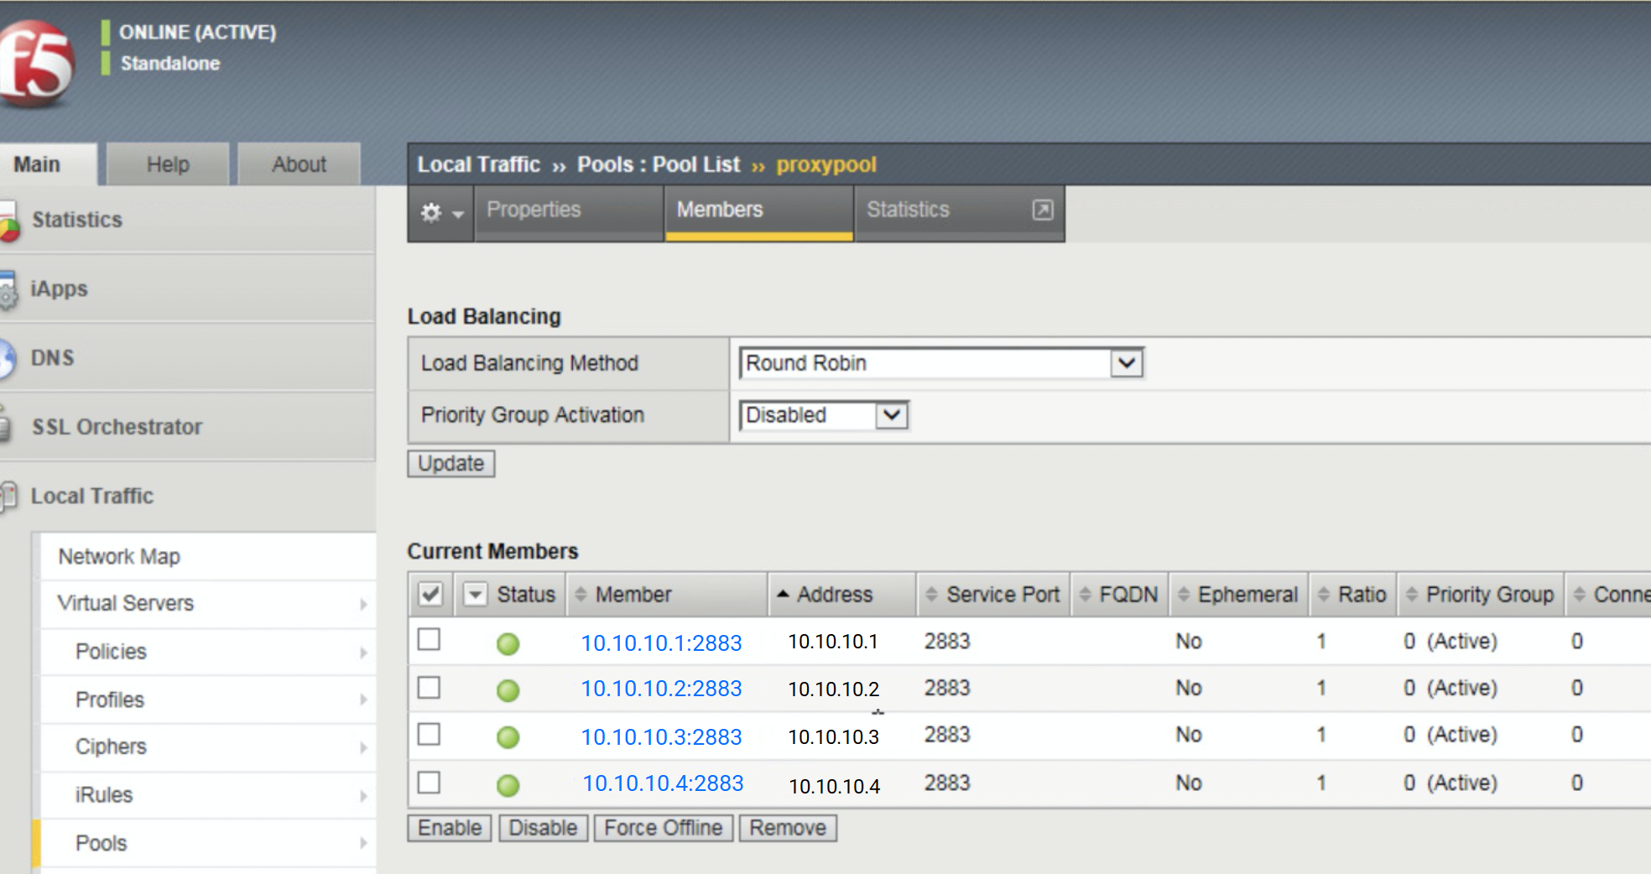Click the Update button
Image resolution: width=1651 pixels, height=874 pixels.
tap(451, 464)
